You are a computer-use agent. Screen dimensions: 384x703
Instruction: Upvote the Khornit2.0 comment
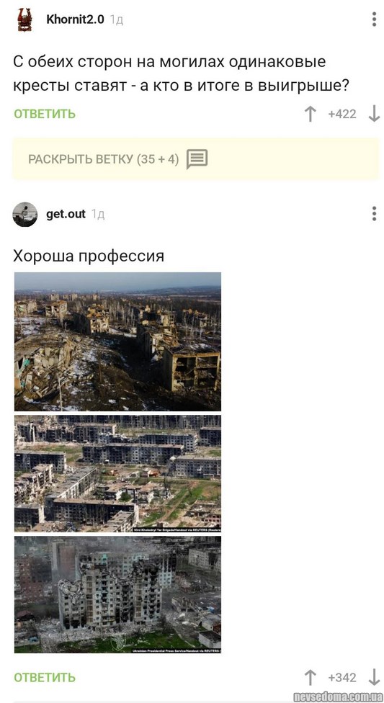coord(310,114)
